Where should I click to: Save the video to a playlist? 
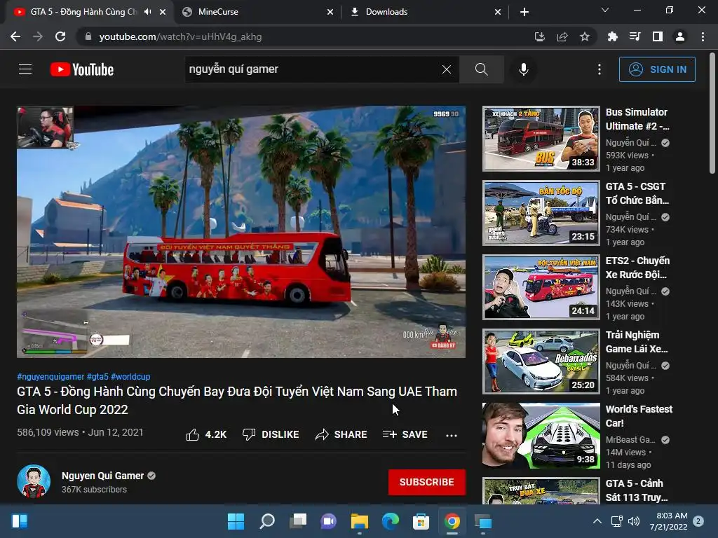pos(405,434)
